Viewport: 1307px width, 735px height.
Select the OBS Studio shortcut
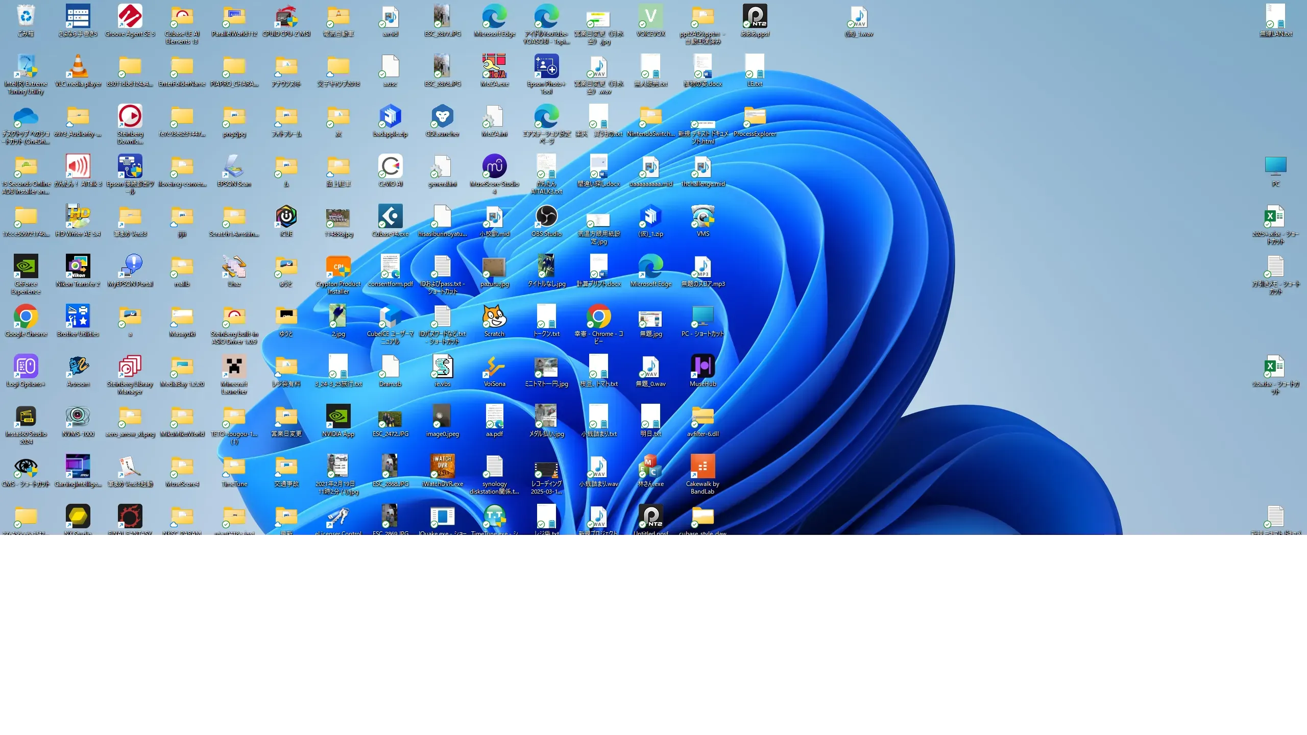pos(546,217)
